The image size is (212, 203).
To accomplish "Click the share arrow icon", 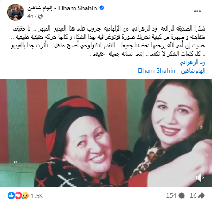I will (202, 195).
